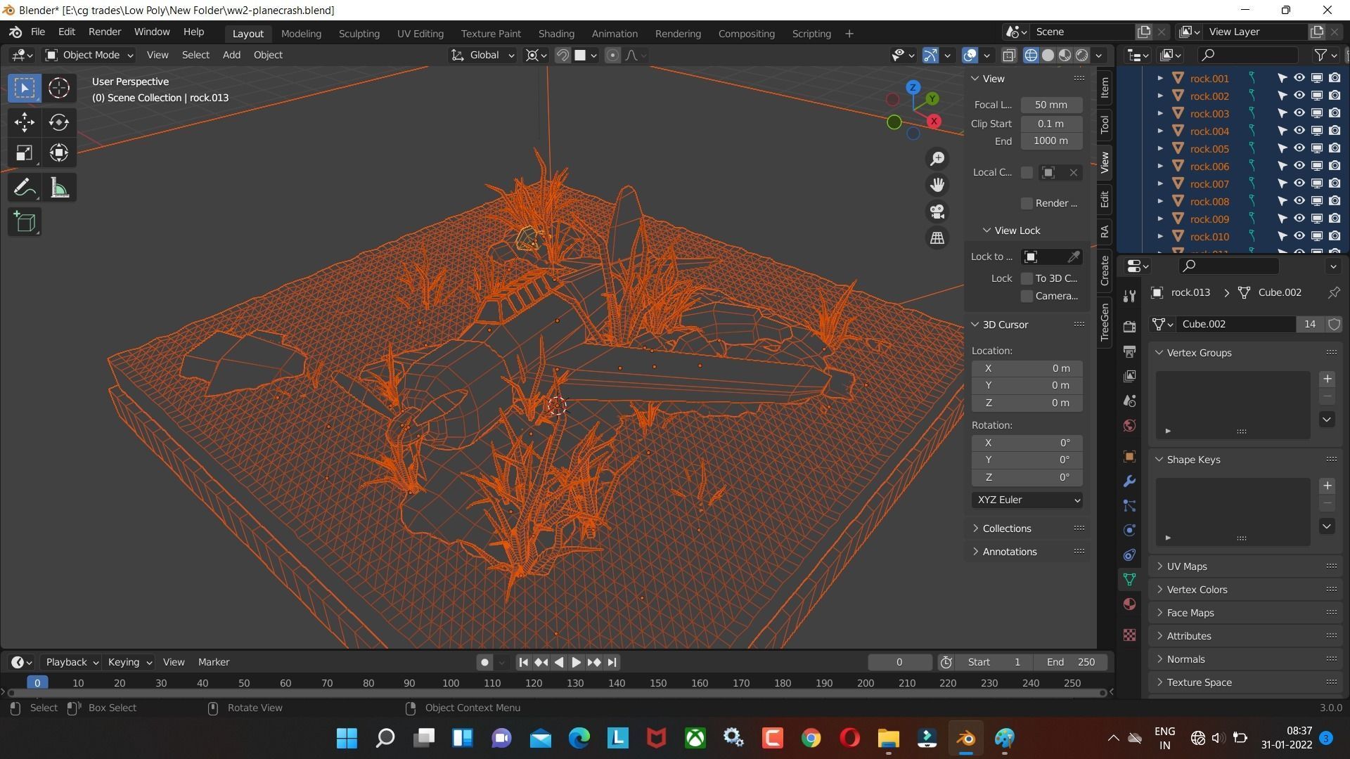Expand rock.006 tree item arrow
The height and width of the screenshot is (759, 1350).
point(1160,166)
